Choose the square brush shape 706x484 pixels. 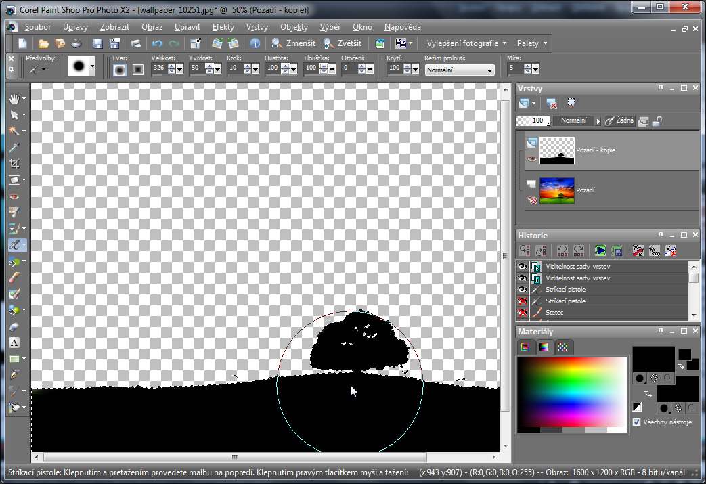tap(138, 68)
